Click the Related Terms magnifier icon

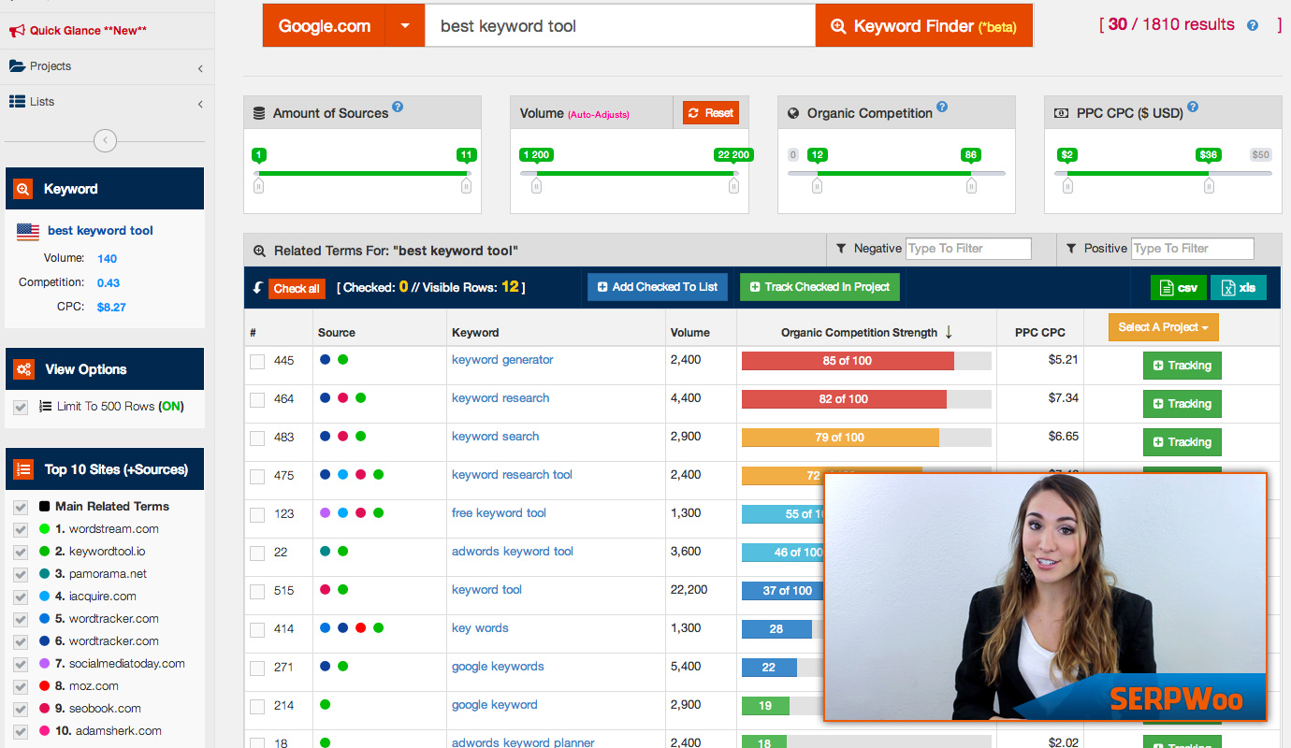(259, 251)
